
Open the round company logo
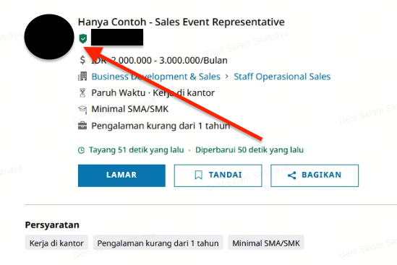click(x=49, y=37)
